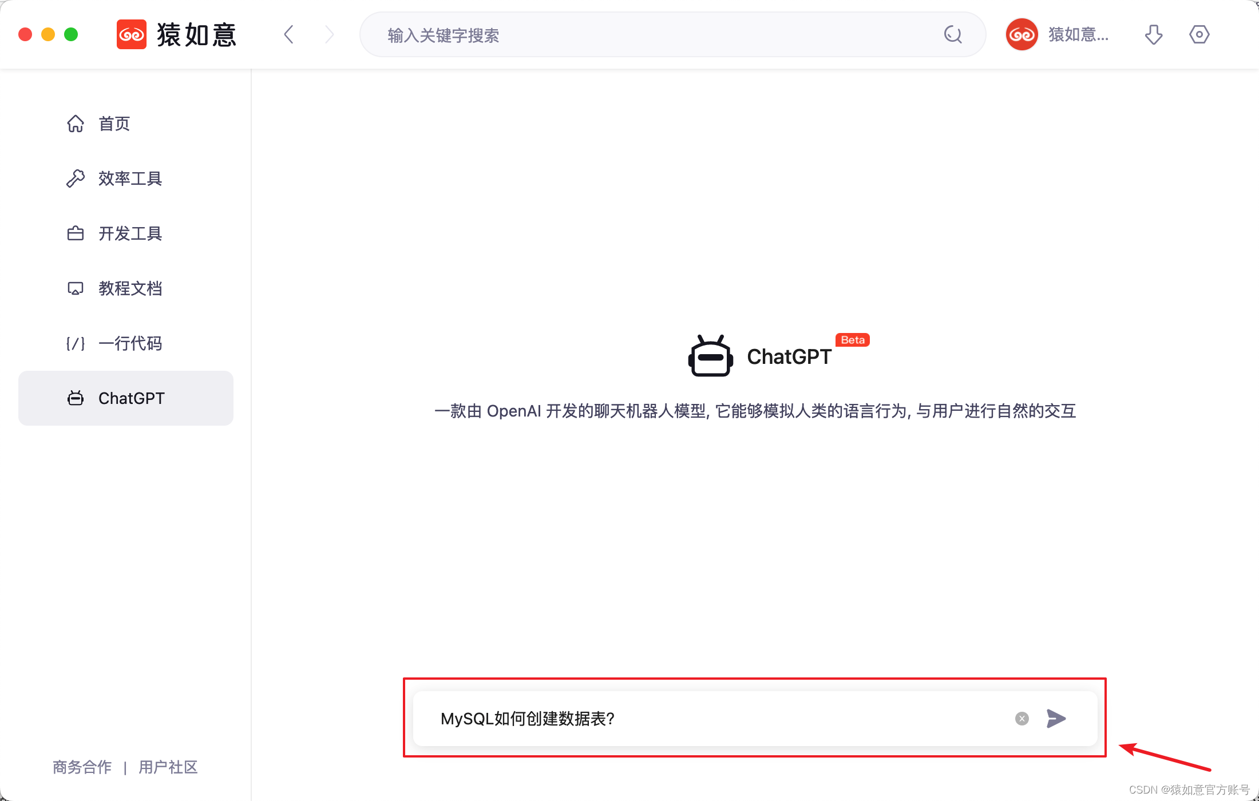The height and width of the screenshot is (801, 1259).
Task: Click the search magnifier icon
Action: (x=953, y=34)
